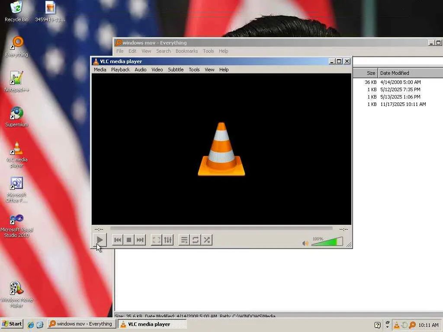Select the Everything desktop shortcut
The width and height of the screenshot is (443, 332).
[x=17, y=47]
